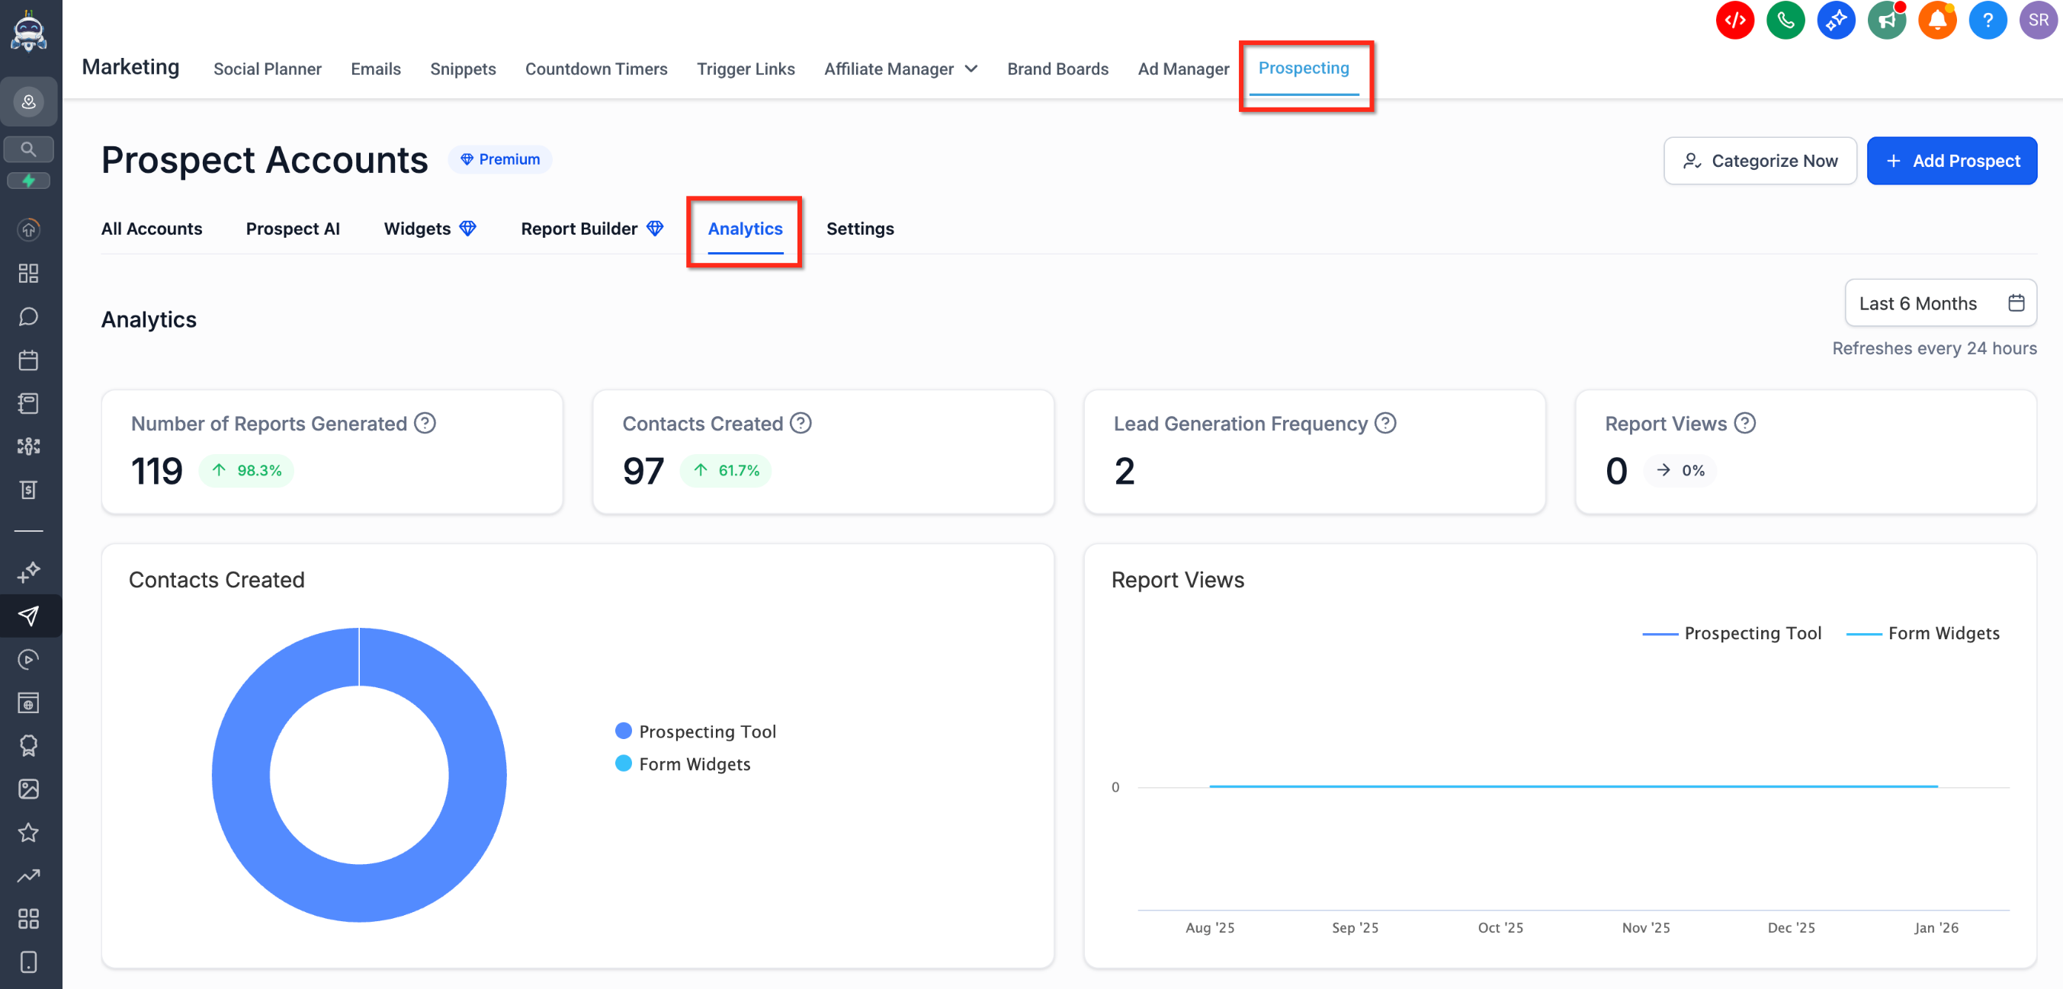Open Conversations chat bubble in sidebar
The image size is (2063, 989).
coord(28,317)
